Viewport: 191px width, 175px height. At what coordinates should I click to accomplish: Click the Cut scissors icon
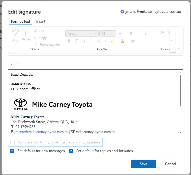[36, 31]
